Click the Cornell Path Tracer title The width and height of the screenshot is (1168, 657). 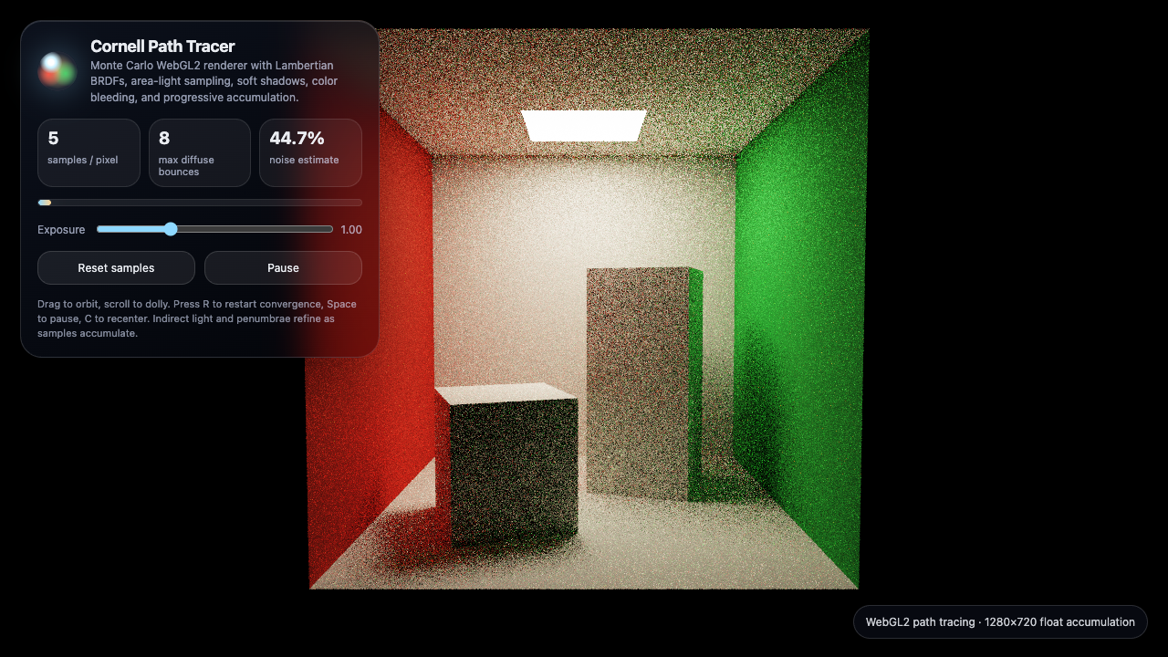[x=162, y=46]
